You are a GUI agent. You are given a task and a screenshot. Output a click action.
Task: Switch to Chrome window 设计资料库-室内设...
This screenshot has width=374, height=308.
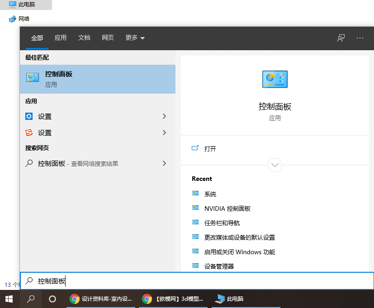[101, 299]
